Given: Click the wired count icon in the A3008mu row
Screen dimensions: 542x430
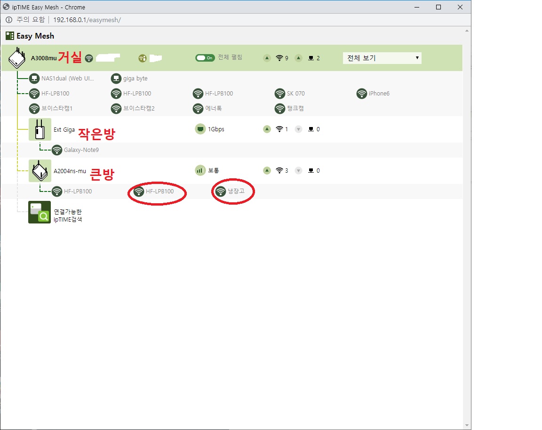Looking at the screenshot, I should tap(311, 58).
